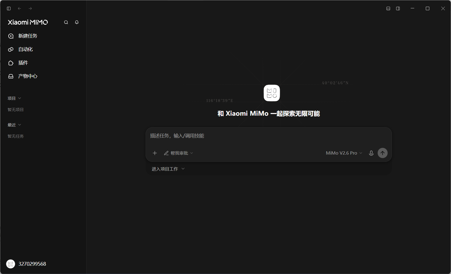Start voice input with microphone icon
The image size is (451, 274).
coord(371,153)
